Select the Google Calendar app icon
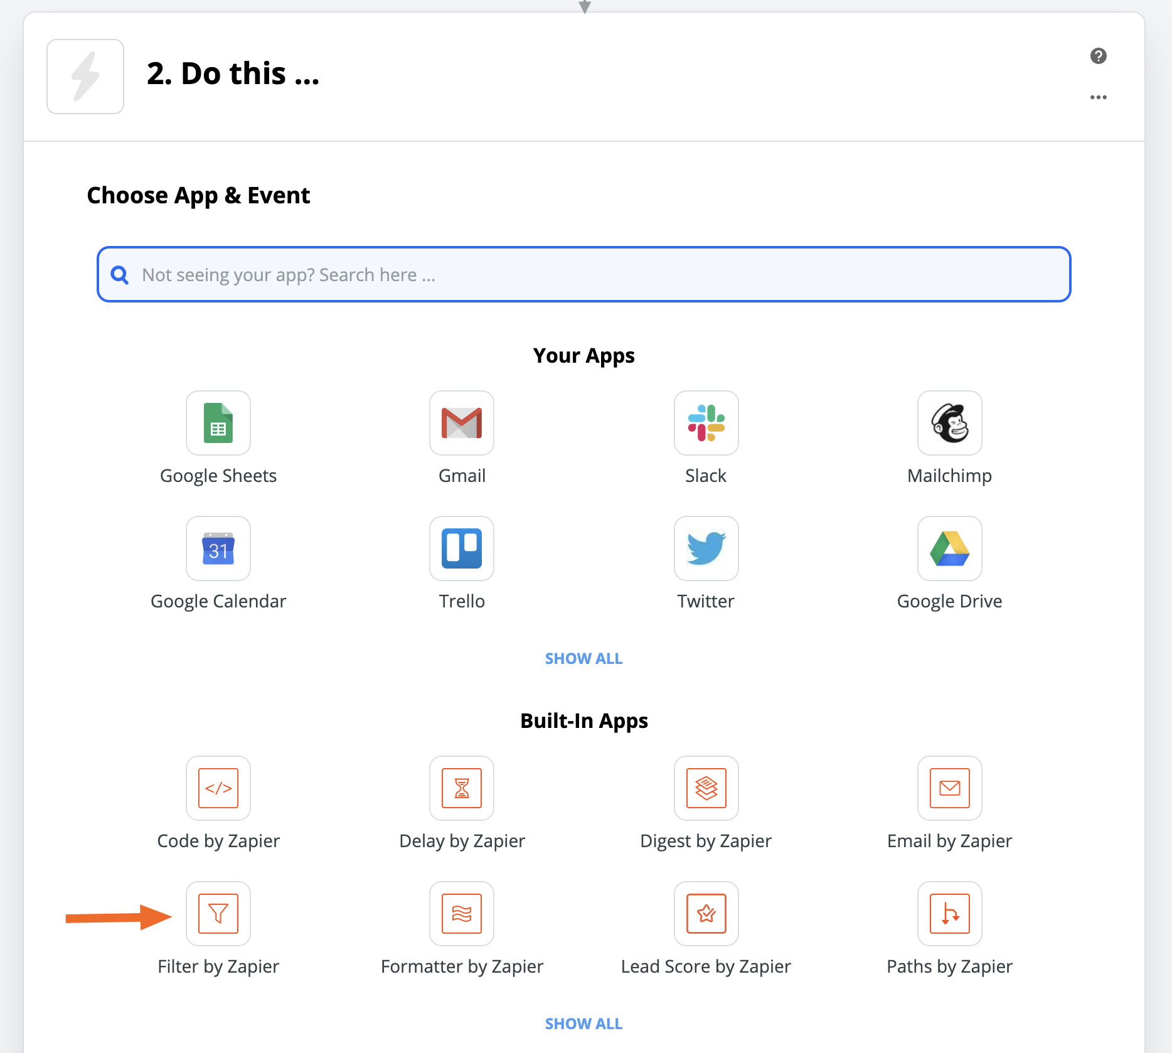The width and height of the screenshot is (1172, 1053). 218,548
